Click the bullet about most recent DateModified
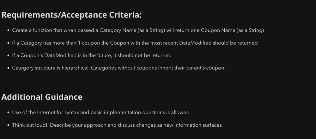The width and height of the screenshot is (316, 139). pos(135,43)
